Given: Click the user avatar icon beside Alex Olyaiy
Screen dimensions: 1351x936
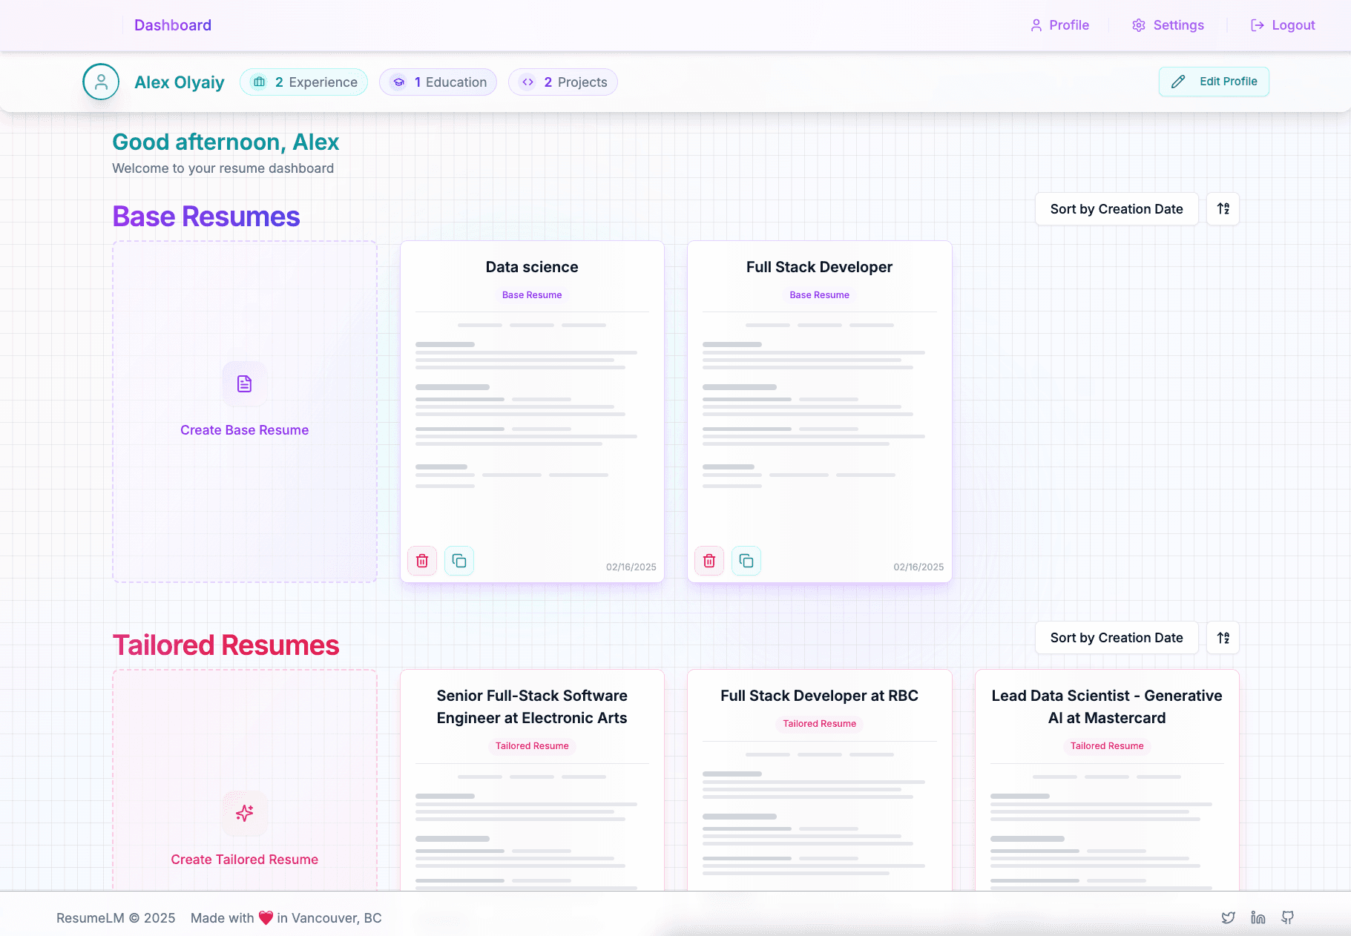Looking at the screenshot, I should (x=101, y=82).
